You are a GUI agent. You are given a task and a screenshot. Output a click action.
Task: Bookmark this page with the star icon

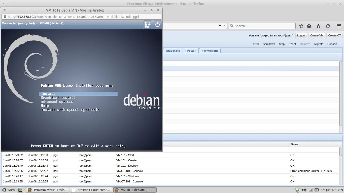pyautogui.click(x=301, y=26)
